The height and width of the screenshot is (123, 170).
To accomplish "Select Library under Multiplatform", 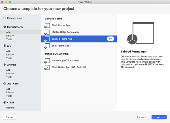I will (x=10, y=36).
